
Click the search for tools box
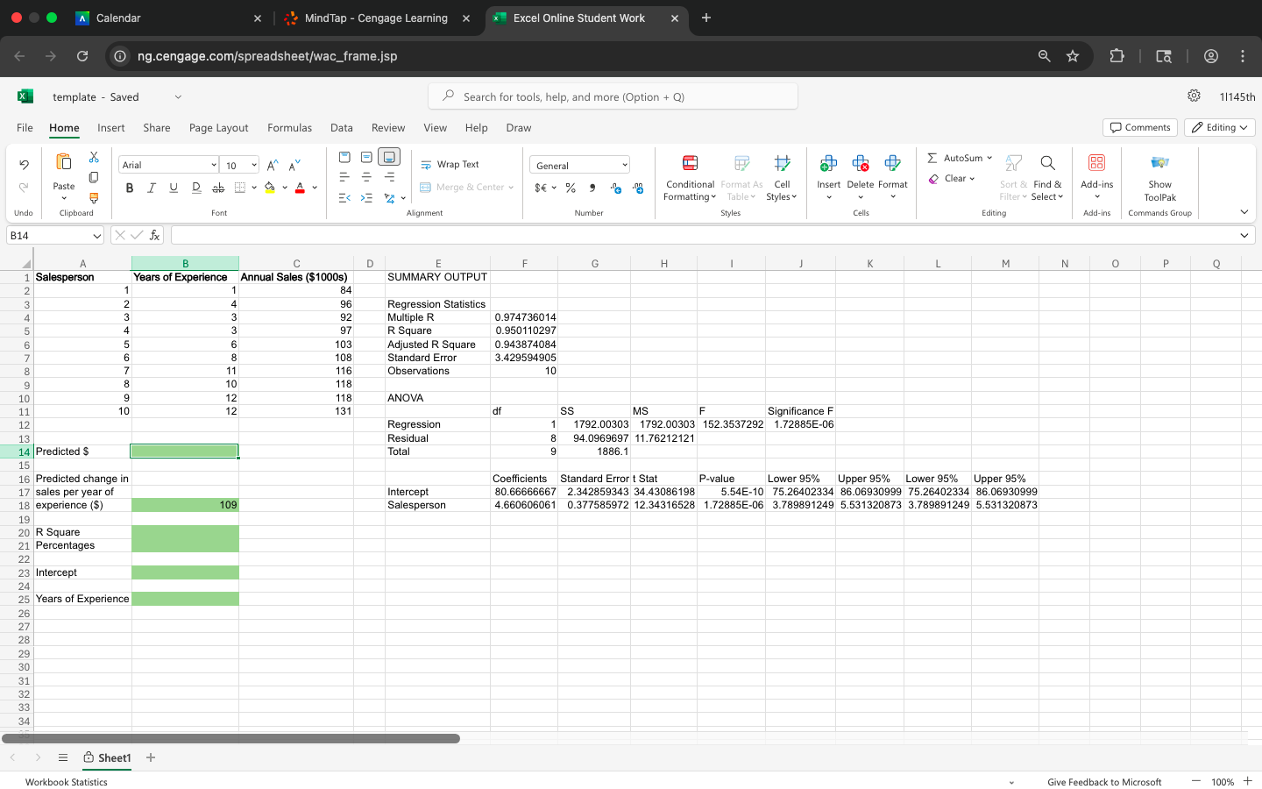613,96
